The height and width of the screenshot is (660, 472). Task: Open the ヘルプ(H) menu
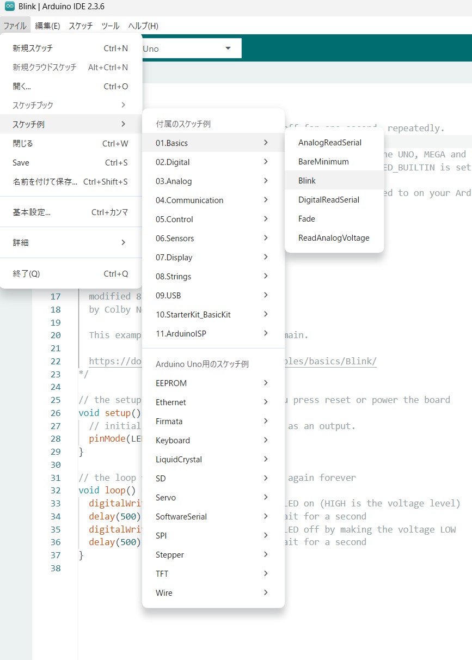pyautogui.click(x=143, y=26)
